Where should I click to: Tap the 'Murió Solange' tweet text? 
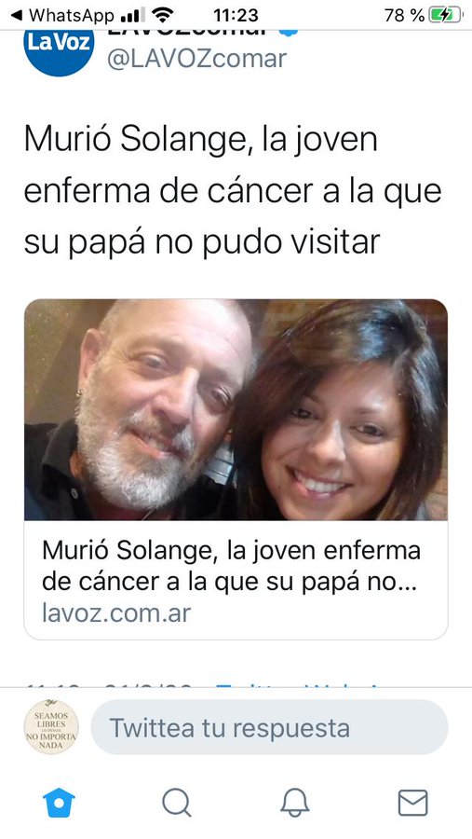pos(233,190)
